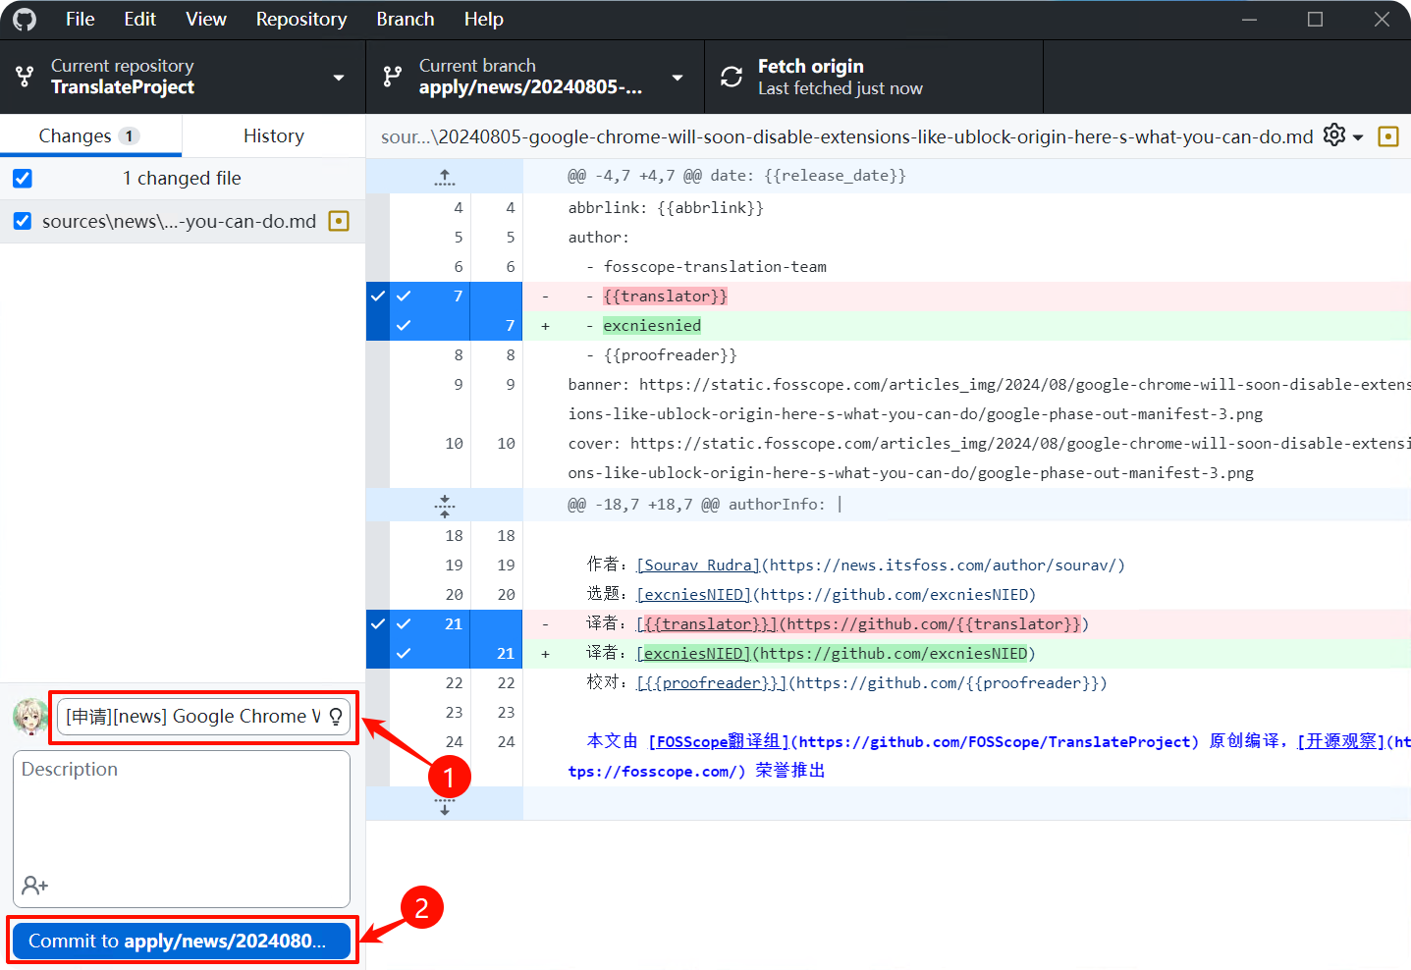
Task: Click the Fetch origin sync arrows icon
Action: (x=732, y=77)
